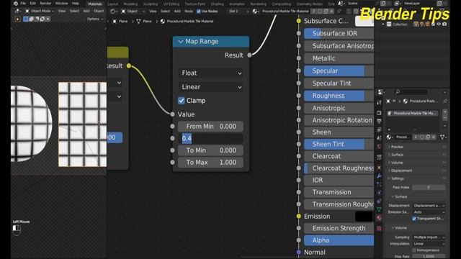Click the Blender logo icon in the menu bar
The height and width of the screenshot is (259, 461).
[x=16, y=4]
